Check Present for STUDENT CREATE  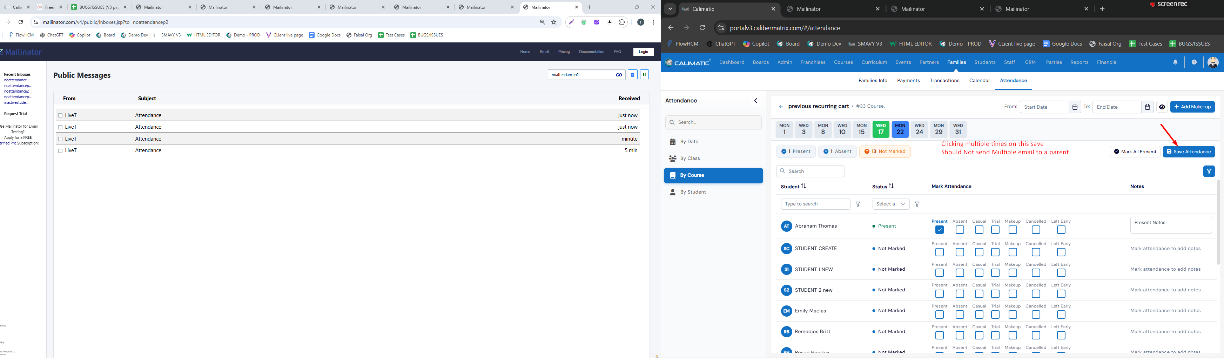coord(939,252)
